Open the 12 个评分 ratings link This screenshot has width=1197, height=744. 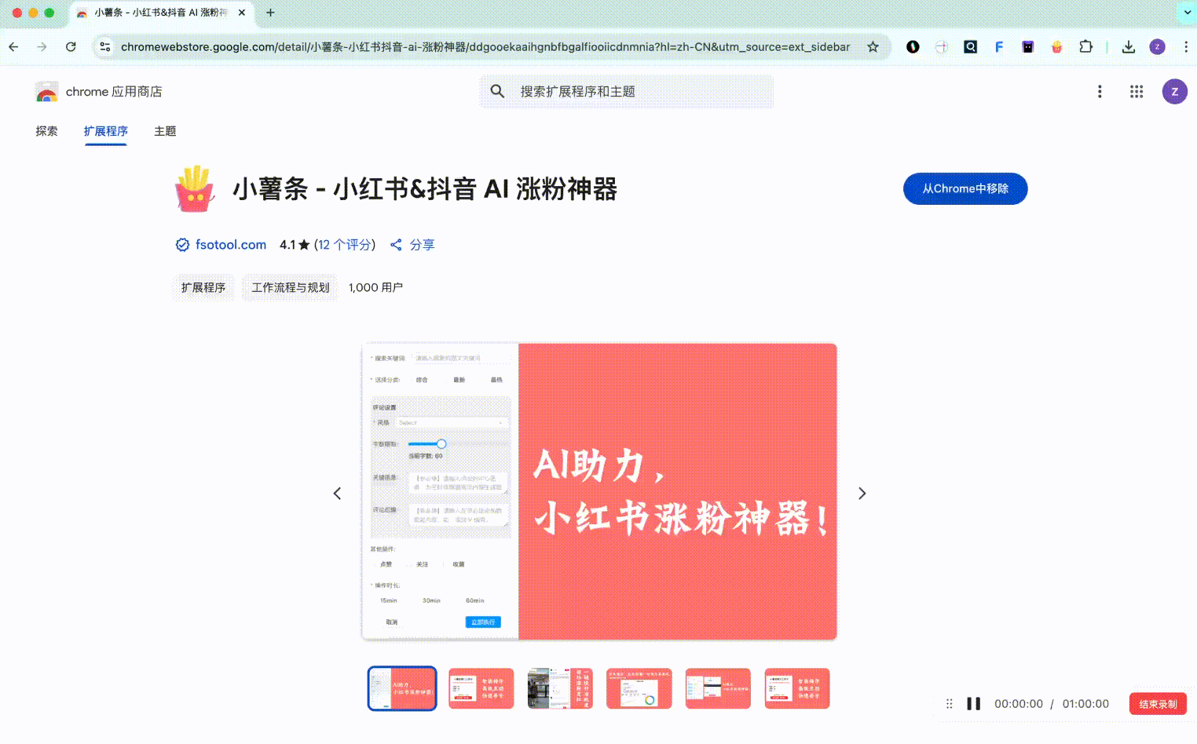click(x=345, y=245)
